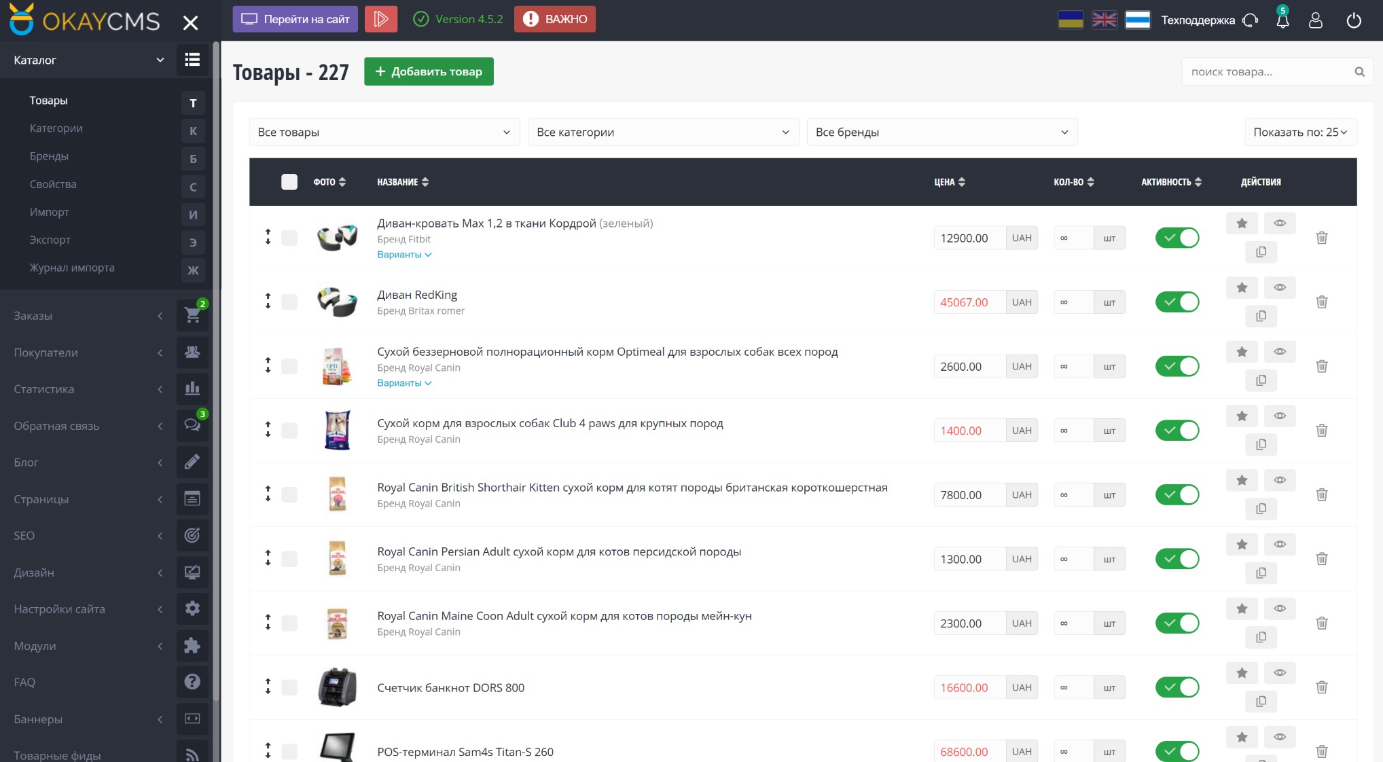
Task: Expand the Настройки сайта sidebar section
Action: pyautogui.click(x=88, y=609)
